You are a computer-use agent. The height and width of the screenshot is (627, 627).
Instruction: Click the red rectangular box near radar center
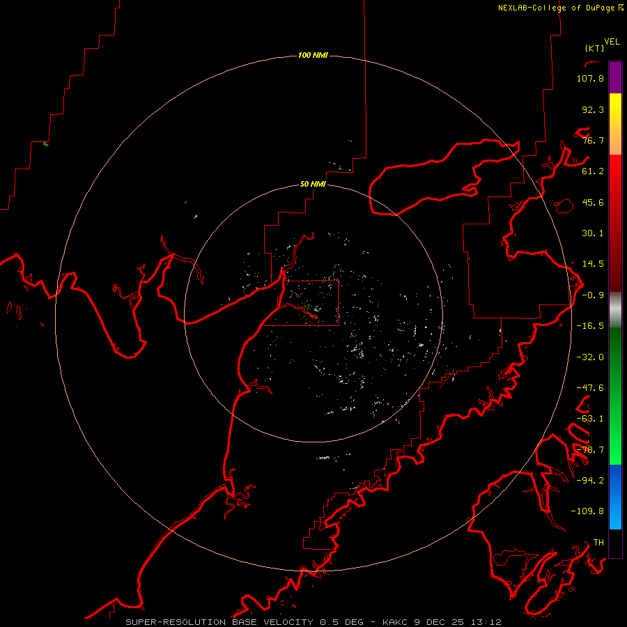pos(300,303)
